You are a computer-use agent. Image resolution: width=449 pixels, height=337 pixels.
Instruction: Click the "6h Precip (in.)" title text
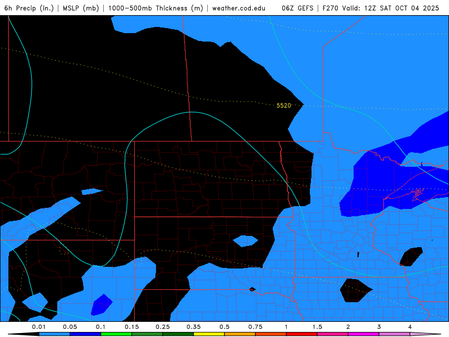coord(29,8)
